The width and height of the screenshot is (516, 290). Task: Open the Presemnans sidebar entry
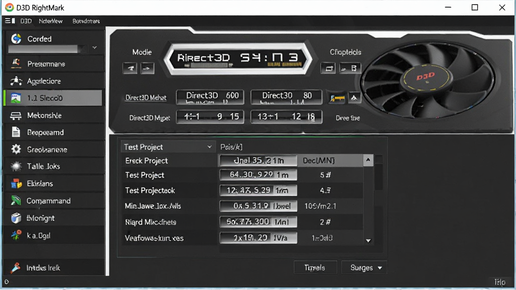coord(54,64)
